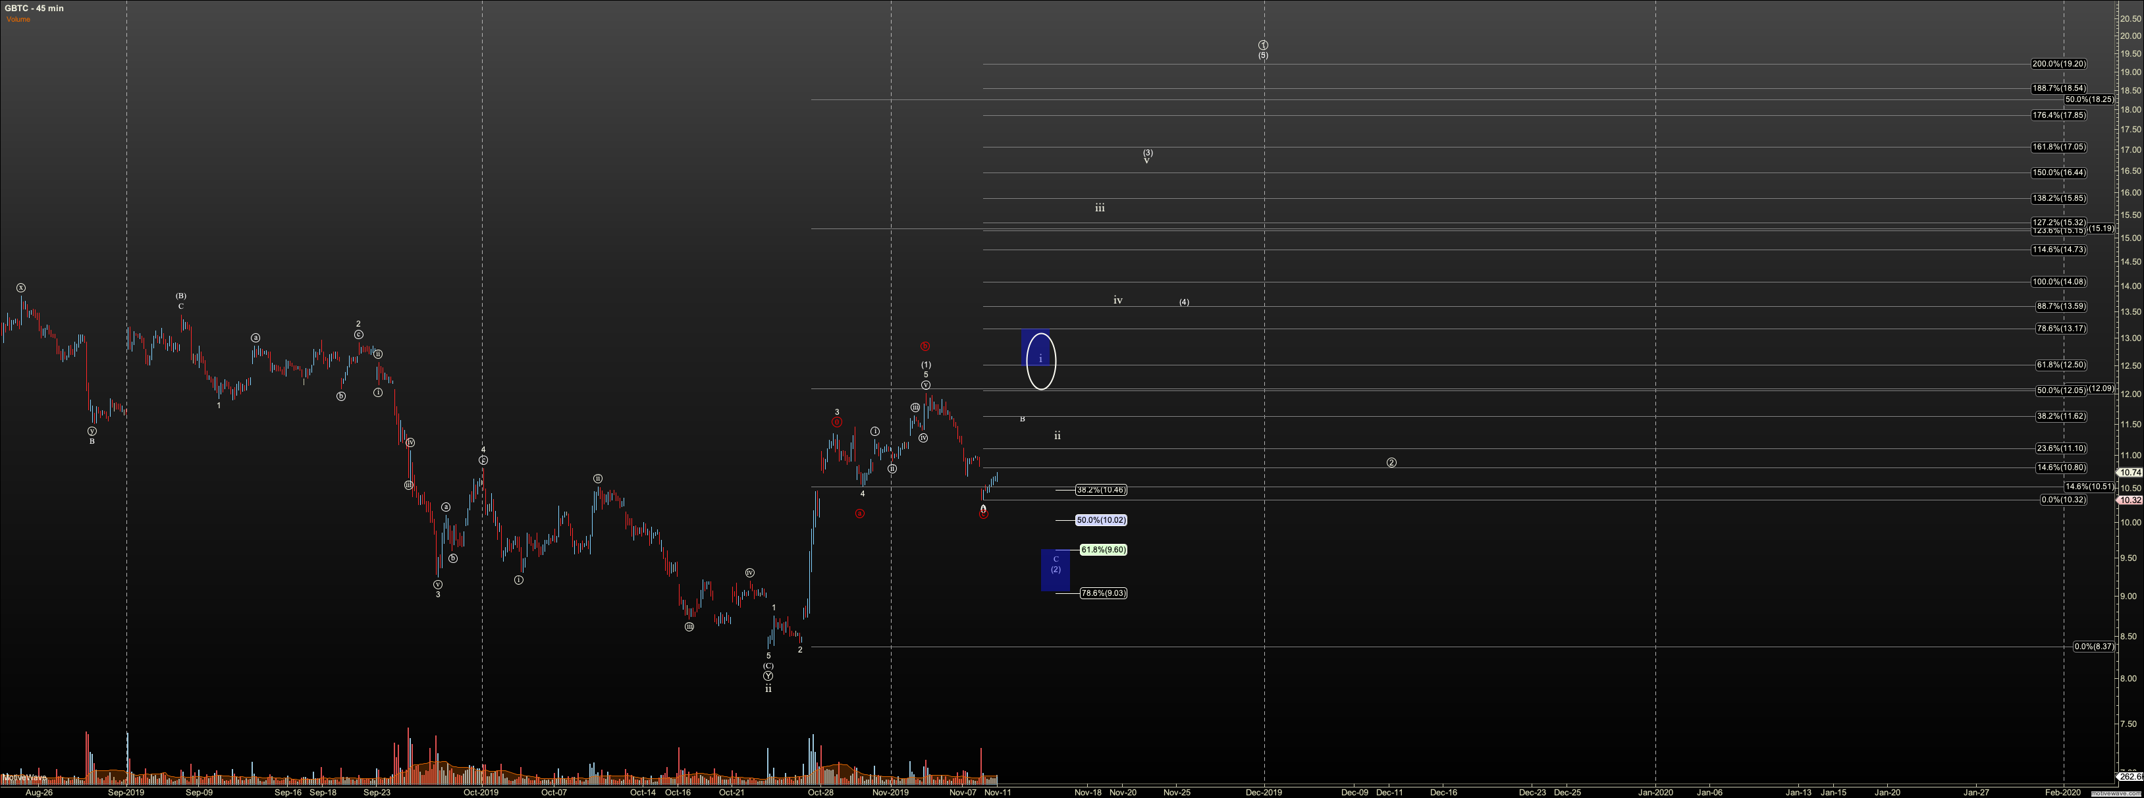2144x798 pixels.
Task: Select the 150.0%(16.44) level label
Action: click(x=2058, y=173)
